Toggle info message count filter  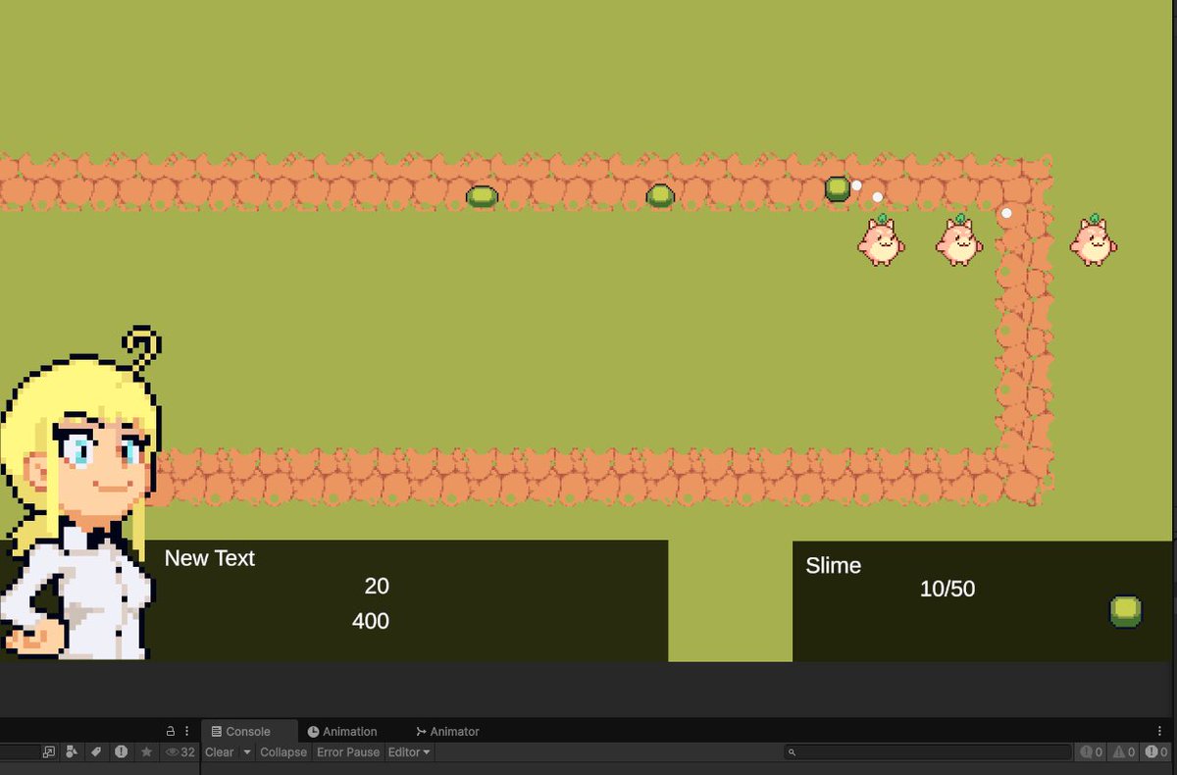coord(1092,752)
